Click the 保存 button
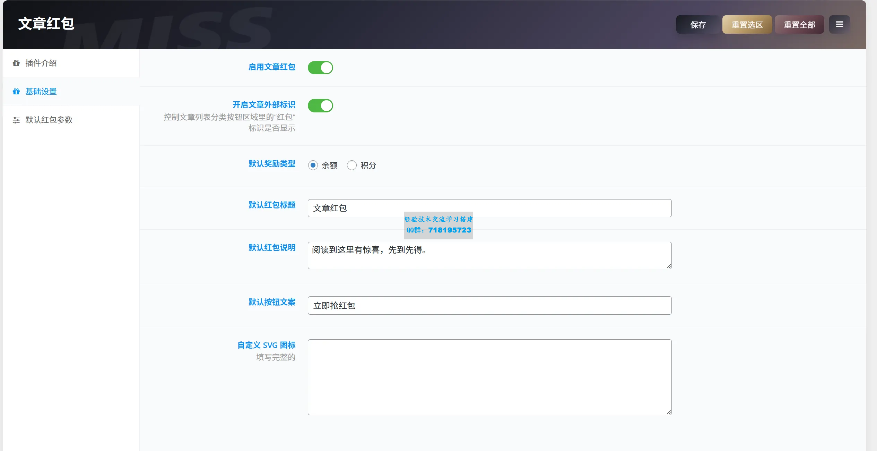The width and height of the screenshot is (877, 451). 698,25
